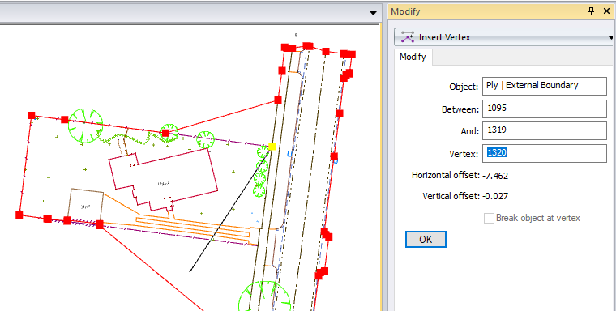Click the Insert Vertex tool icon
Image resolution: width=616 pixels, height=311 pixels.
pos(409,37)
